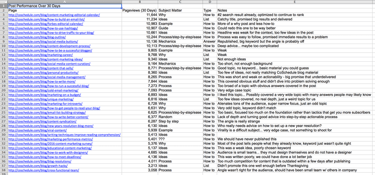Viewport: 375px width, 175px height.
Task: Select pageviews cell 10,136
Action: 140,41
